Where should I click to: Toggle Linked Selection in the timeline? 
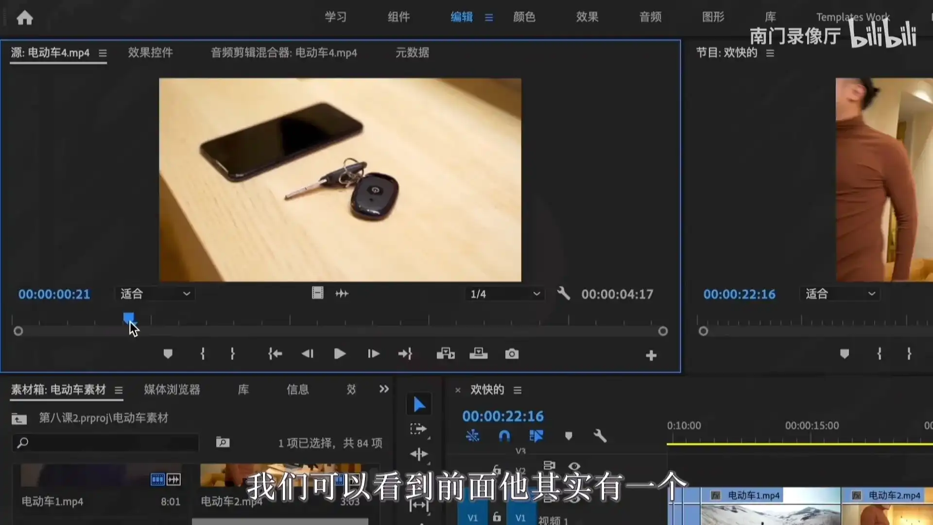pos(536,436)
